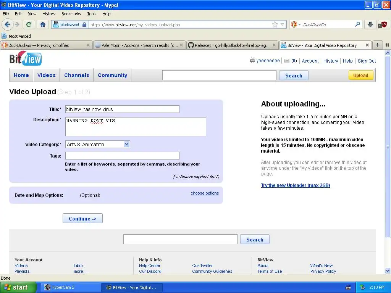Switch to the gorhill uBlock Releases tab
Screen dimensions: 391x293
click(x=232, y=45)
